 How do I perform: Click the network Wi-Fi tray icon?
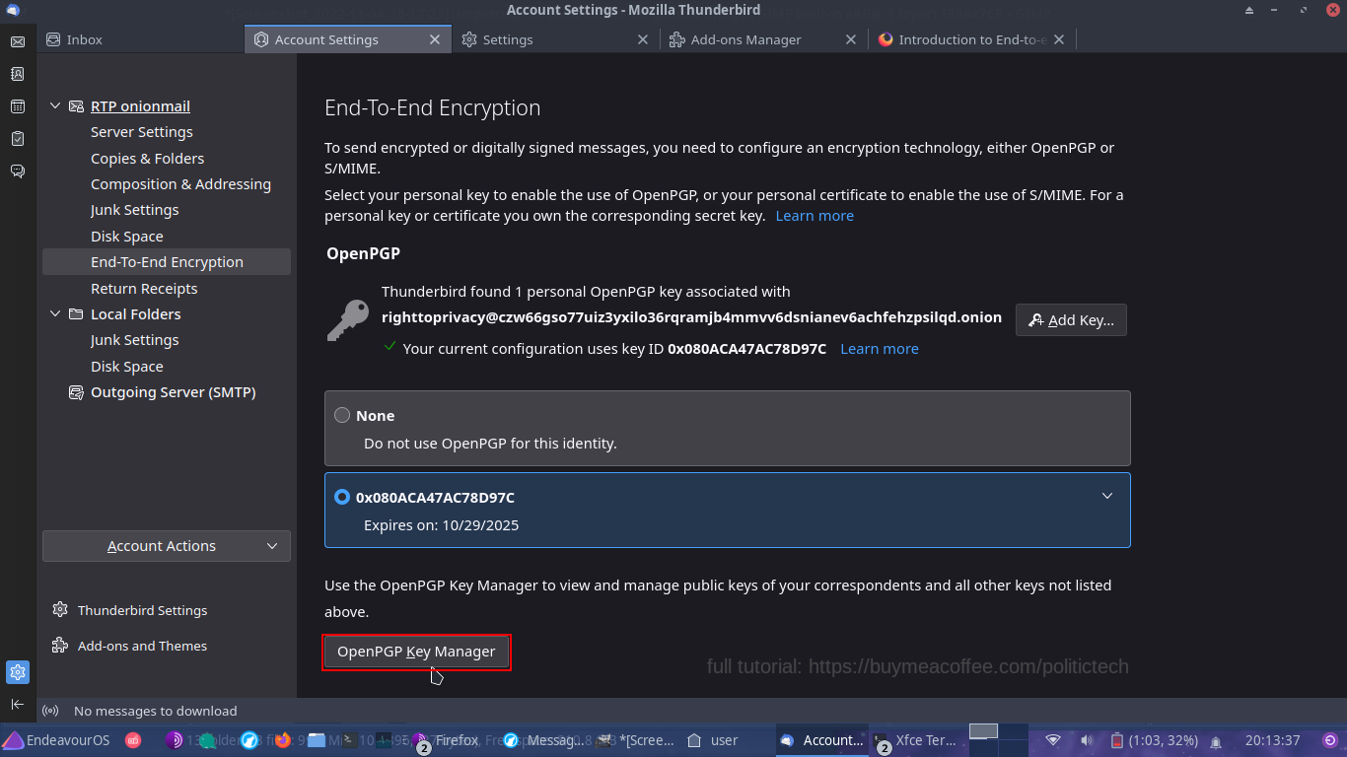(x=1053, y=740)
